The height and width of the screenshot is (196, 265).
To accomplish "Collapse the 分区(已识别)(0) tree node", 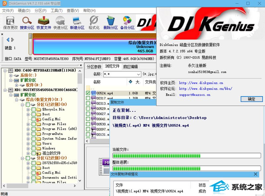I will pos(22,104).
